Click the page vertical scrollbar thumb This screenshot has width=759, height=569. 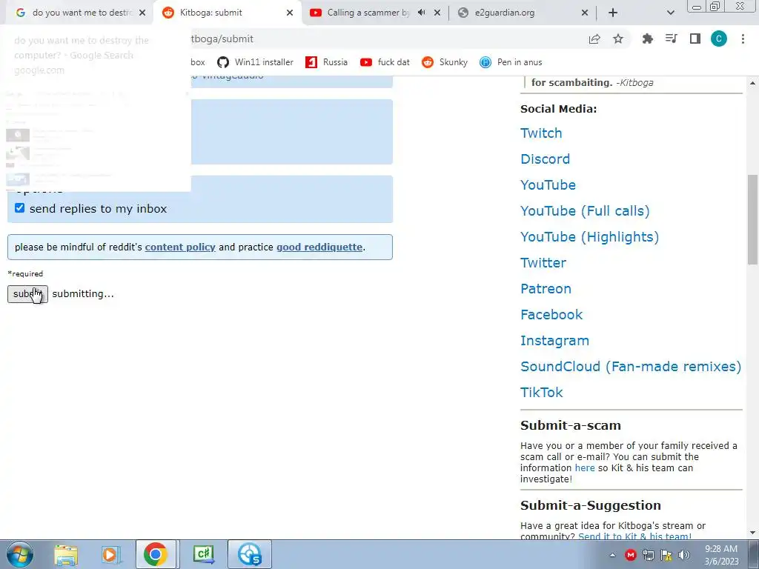753,219
